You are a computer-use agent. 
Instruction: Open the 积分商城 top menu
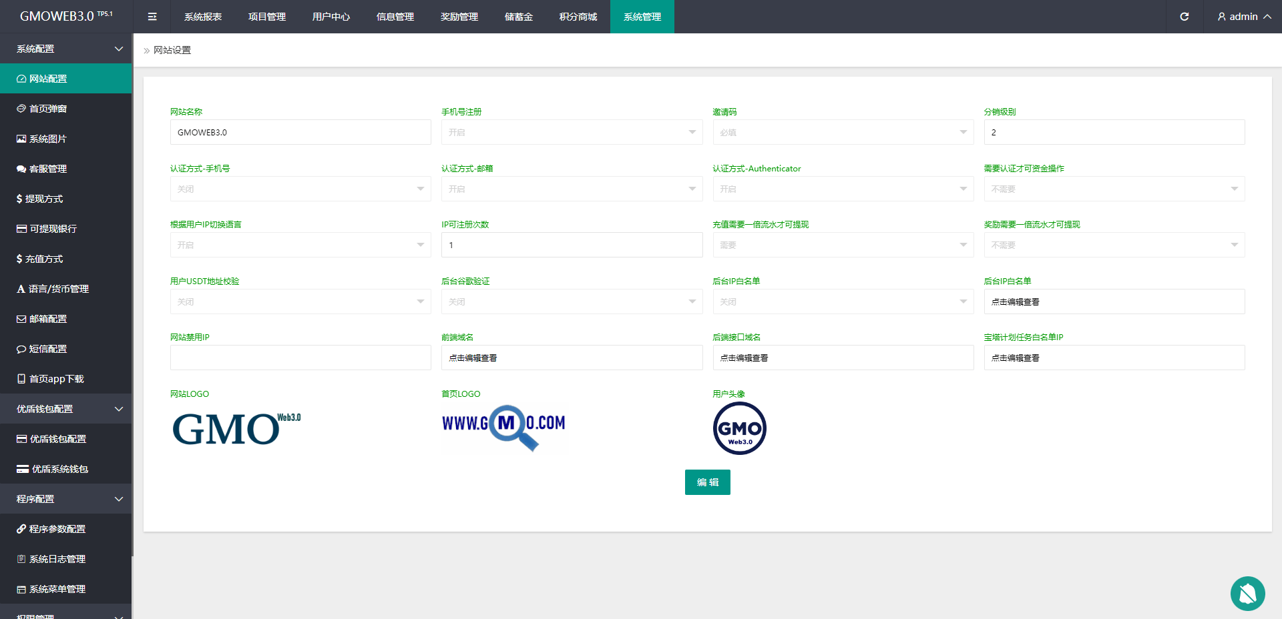pyautogui.click(x=578, y=17)
